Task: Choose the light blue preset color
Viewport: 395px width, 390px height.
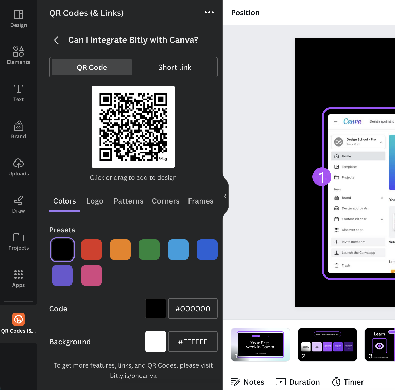Action: click(178, 250)
